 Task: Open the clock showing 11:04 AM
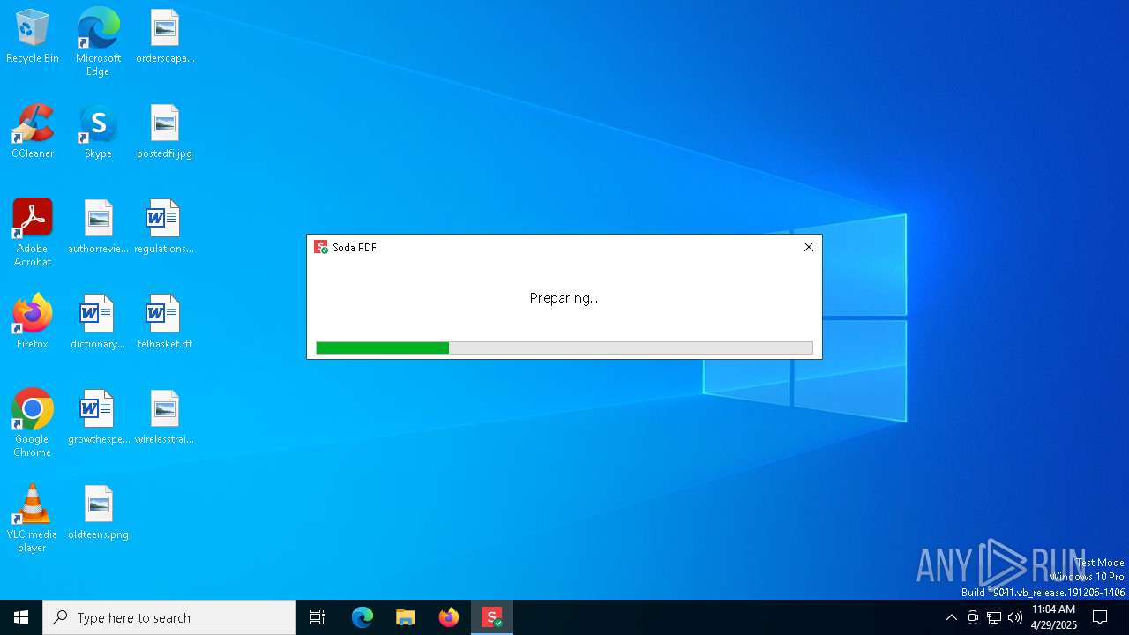pyautogui.click(x=1053, y=617)
